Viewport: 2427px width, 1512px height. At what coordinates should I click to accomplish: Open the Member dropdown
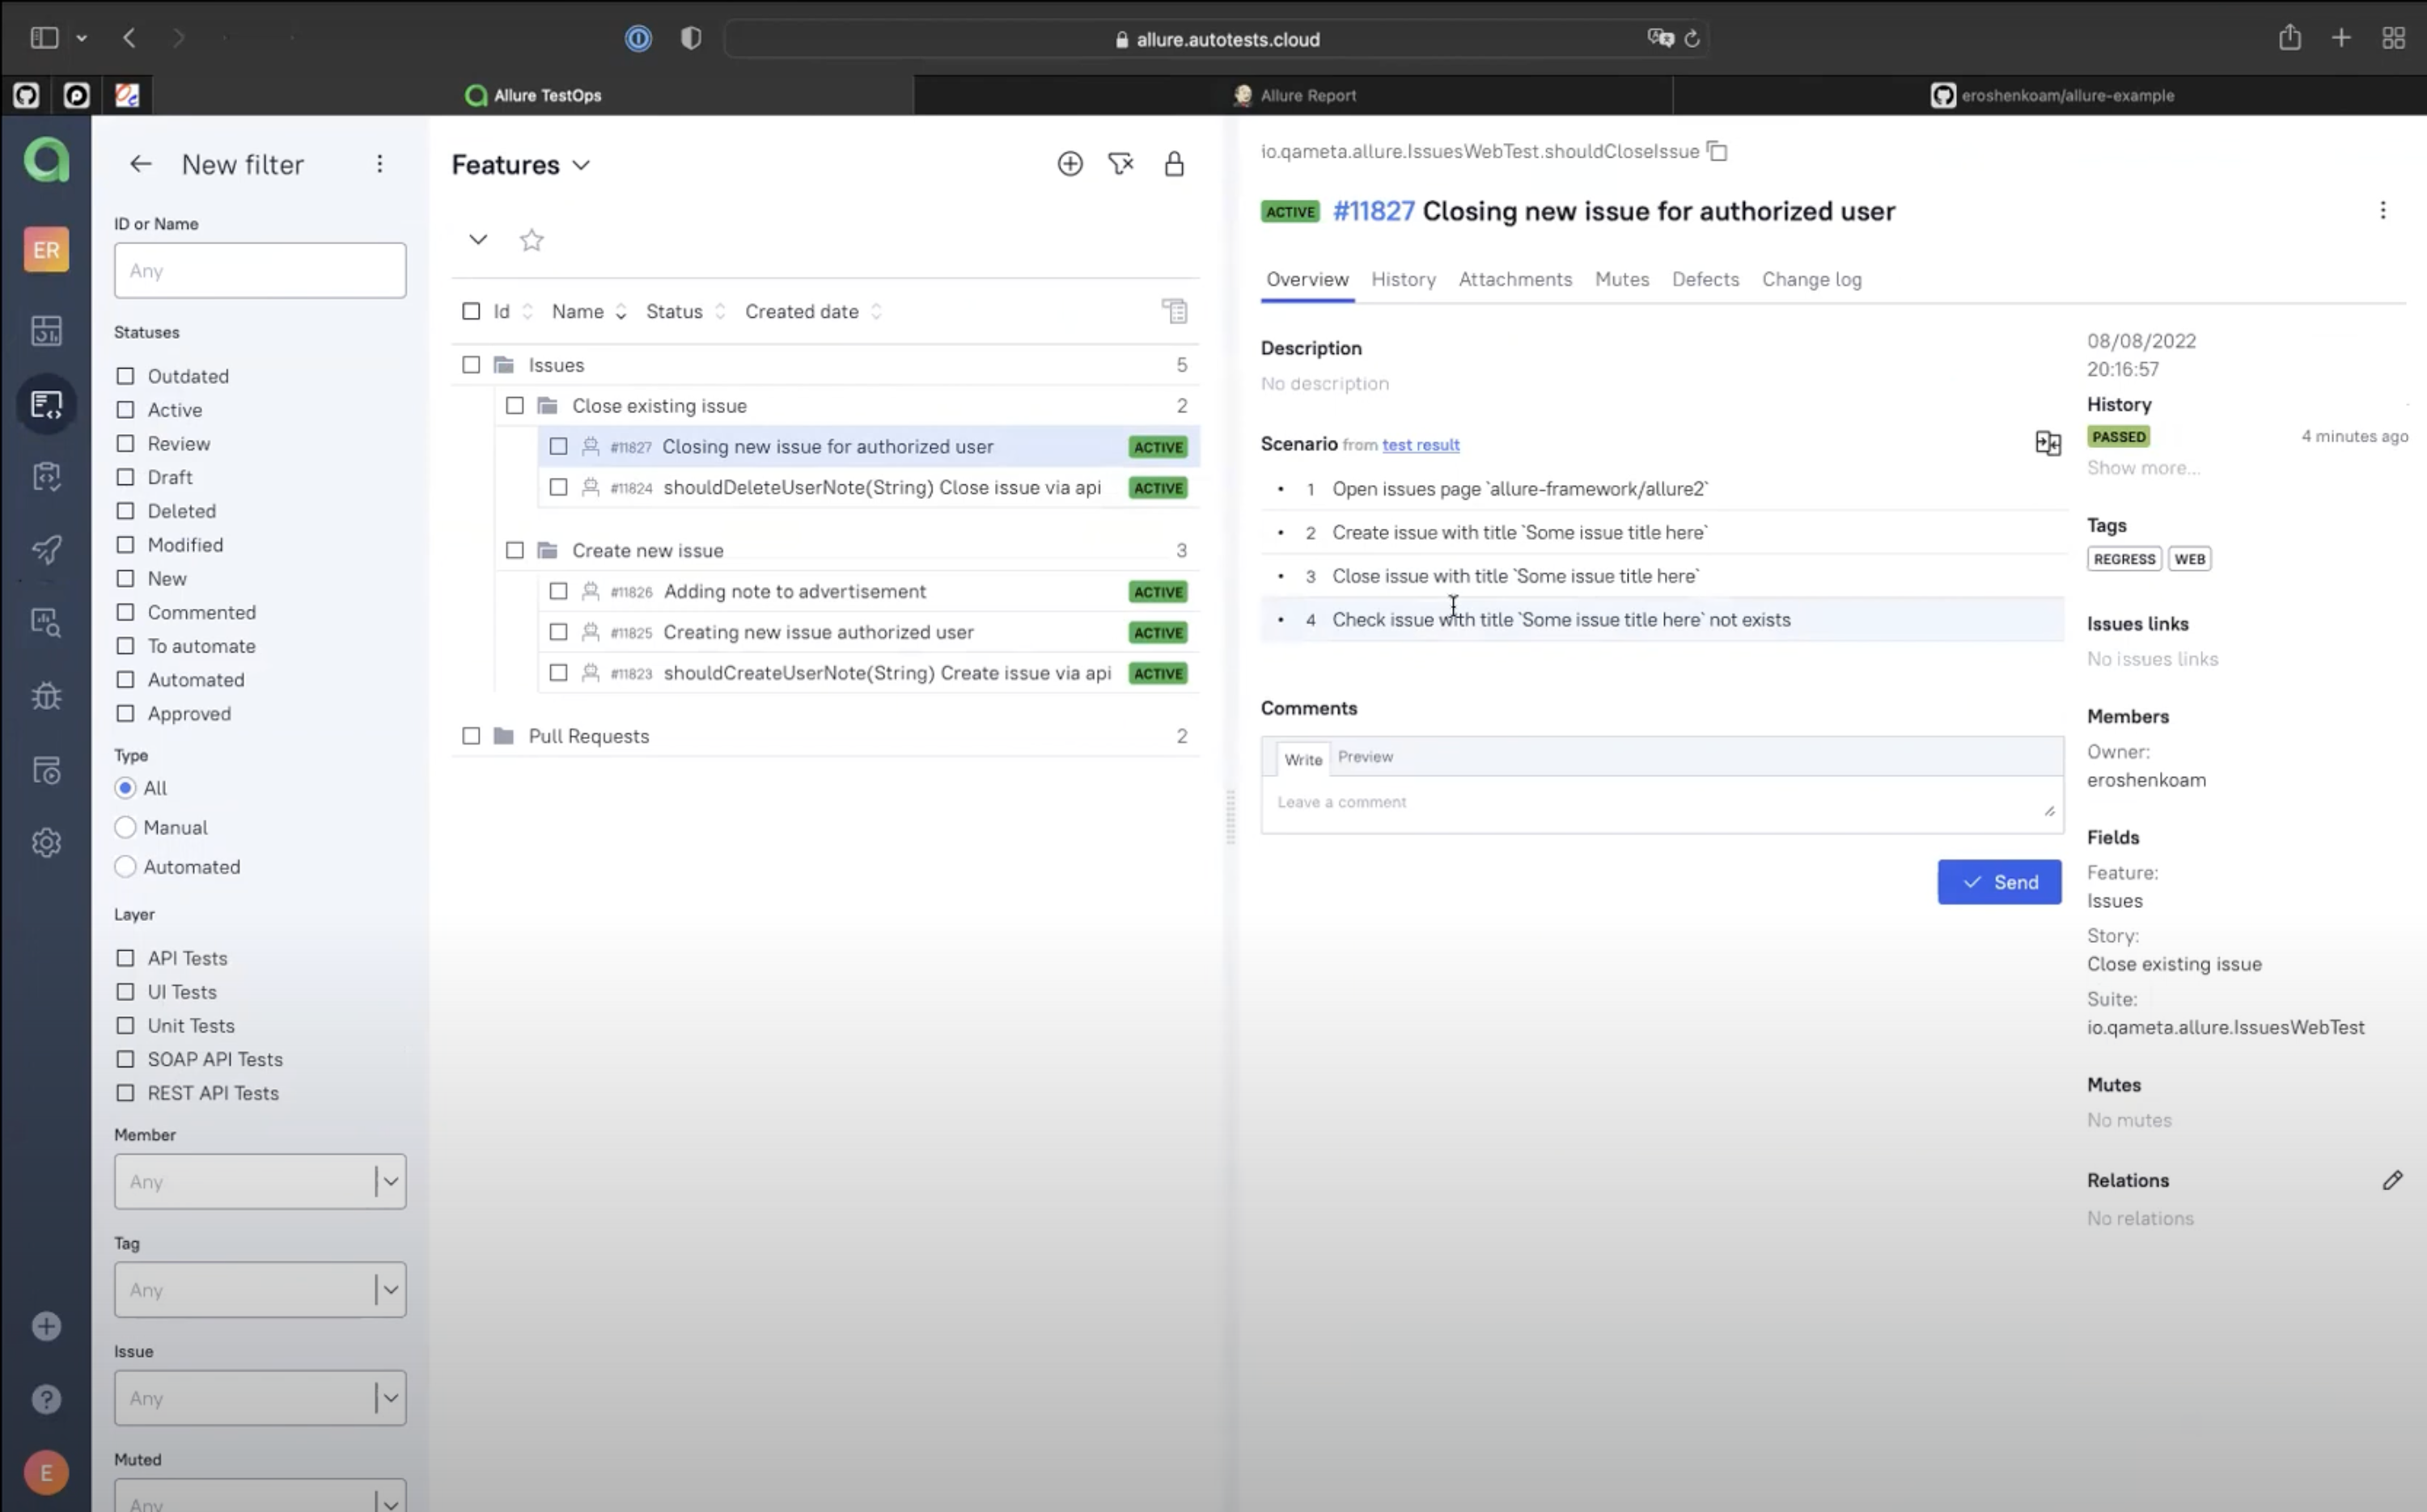pos(260,1182)
